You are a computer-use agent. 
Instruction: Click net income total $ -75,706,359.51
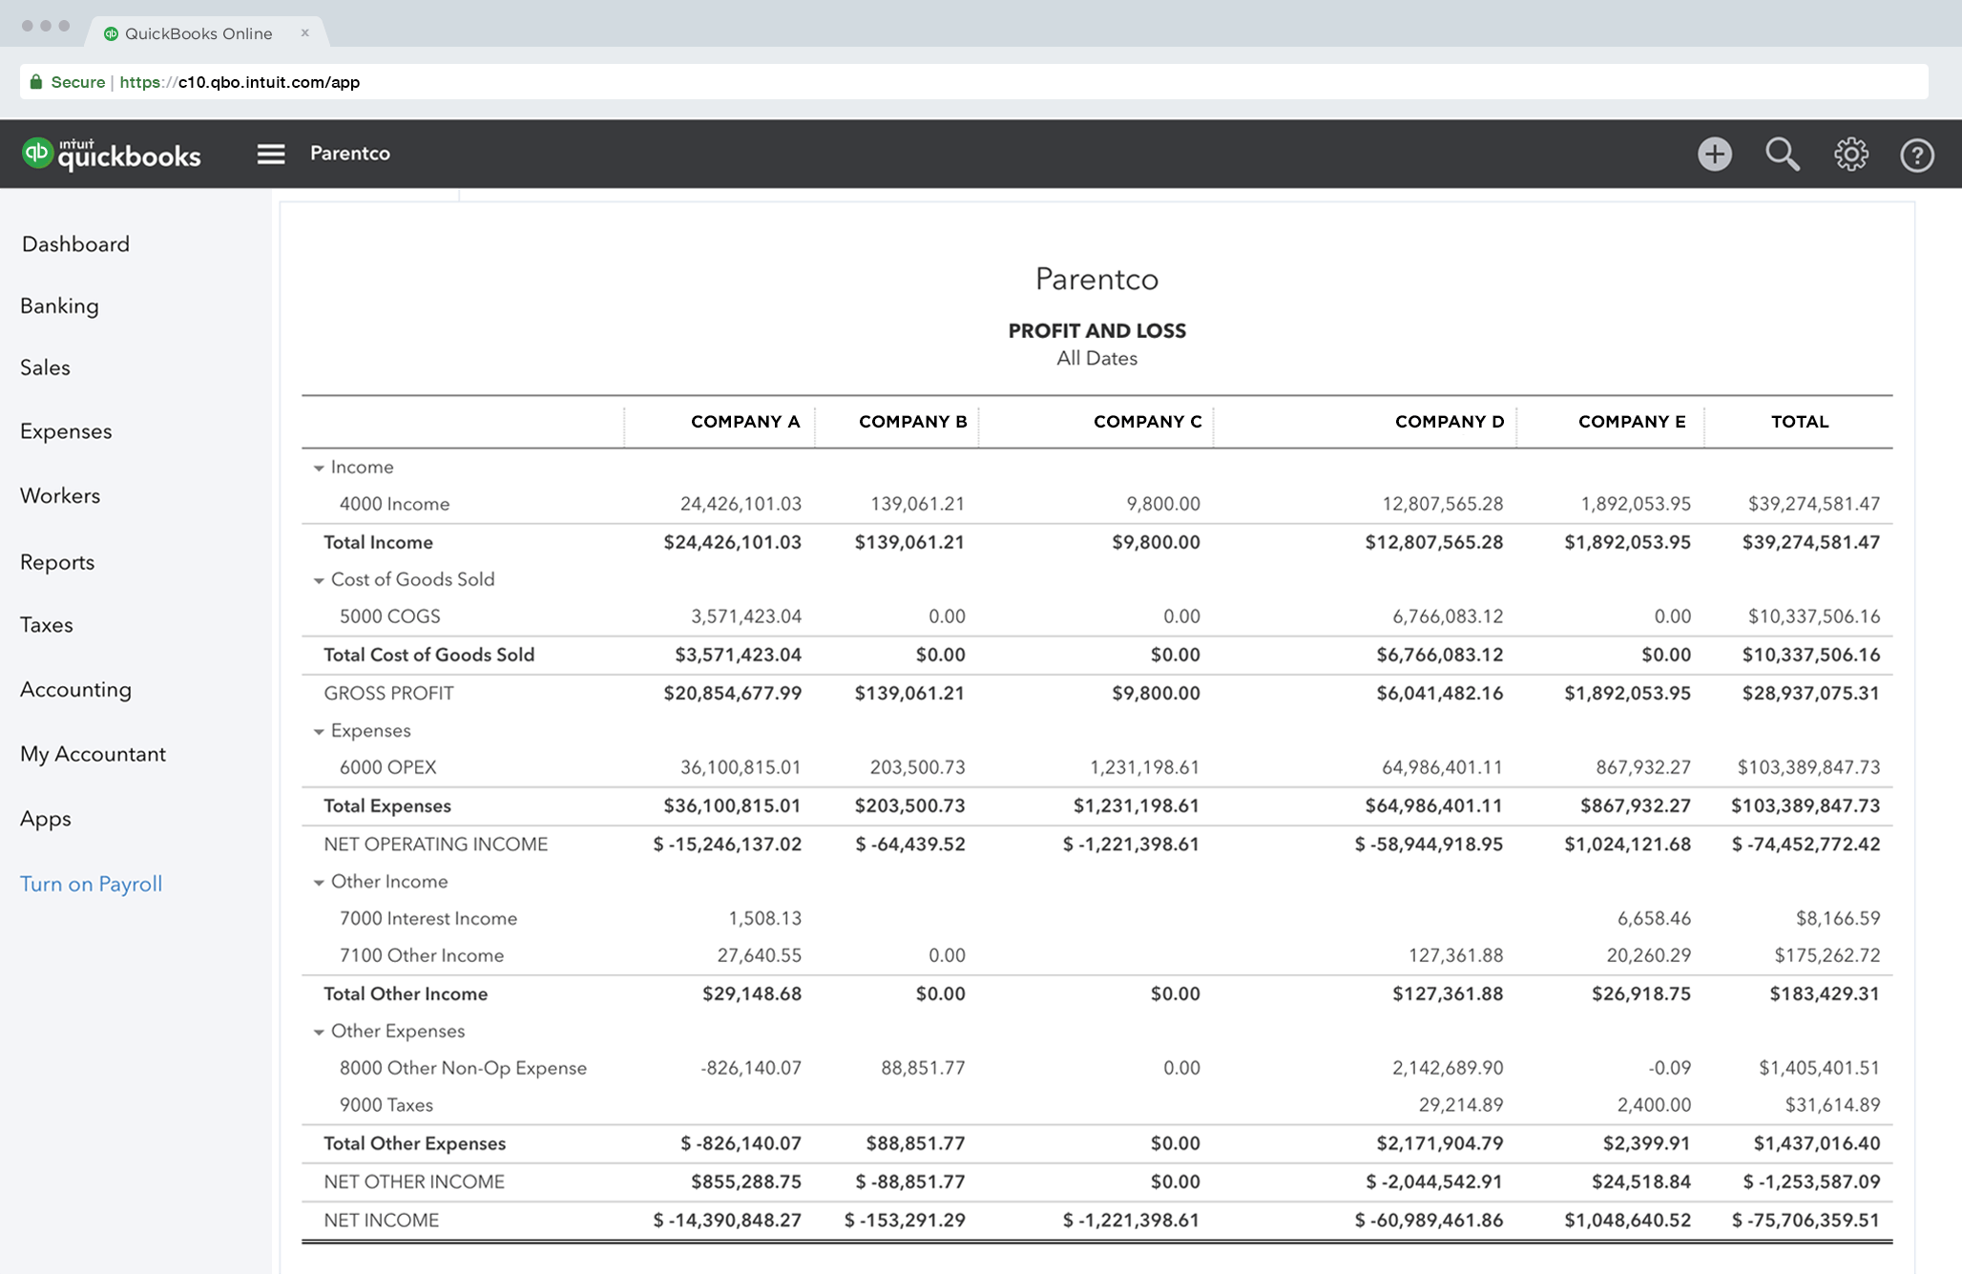pos(1805,1221)
